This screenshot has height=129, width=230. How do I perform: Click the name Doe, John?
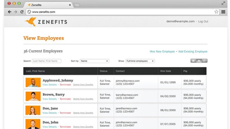pyautogui.click(x=50, y=122)
